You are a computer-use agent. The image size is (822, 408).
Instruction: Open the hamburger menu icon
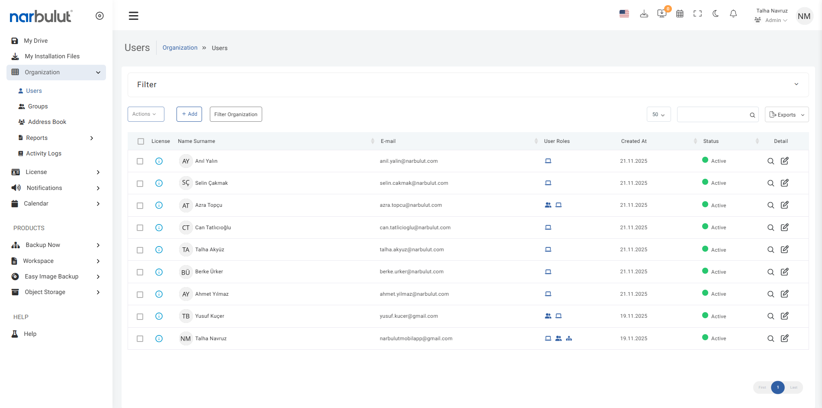click(134, 16)
